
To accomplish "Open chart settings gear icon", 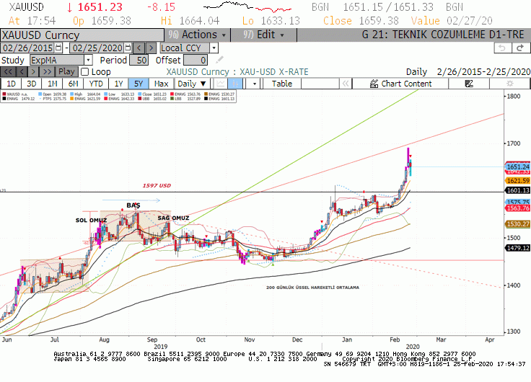I will [509, 84].
